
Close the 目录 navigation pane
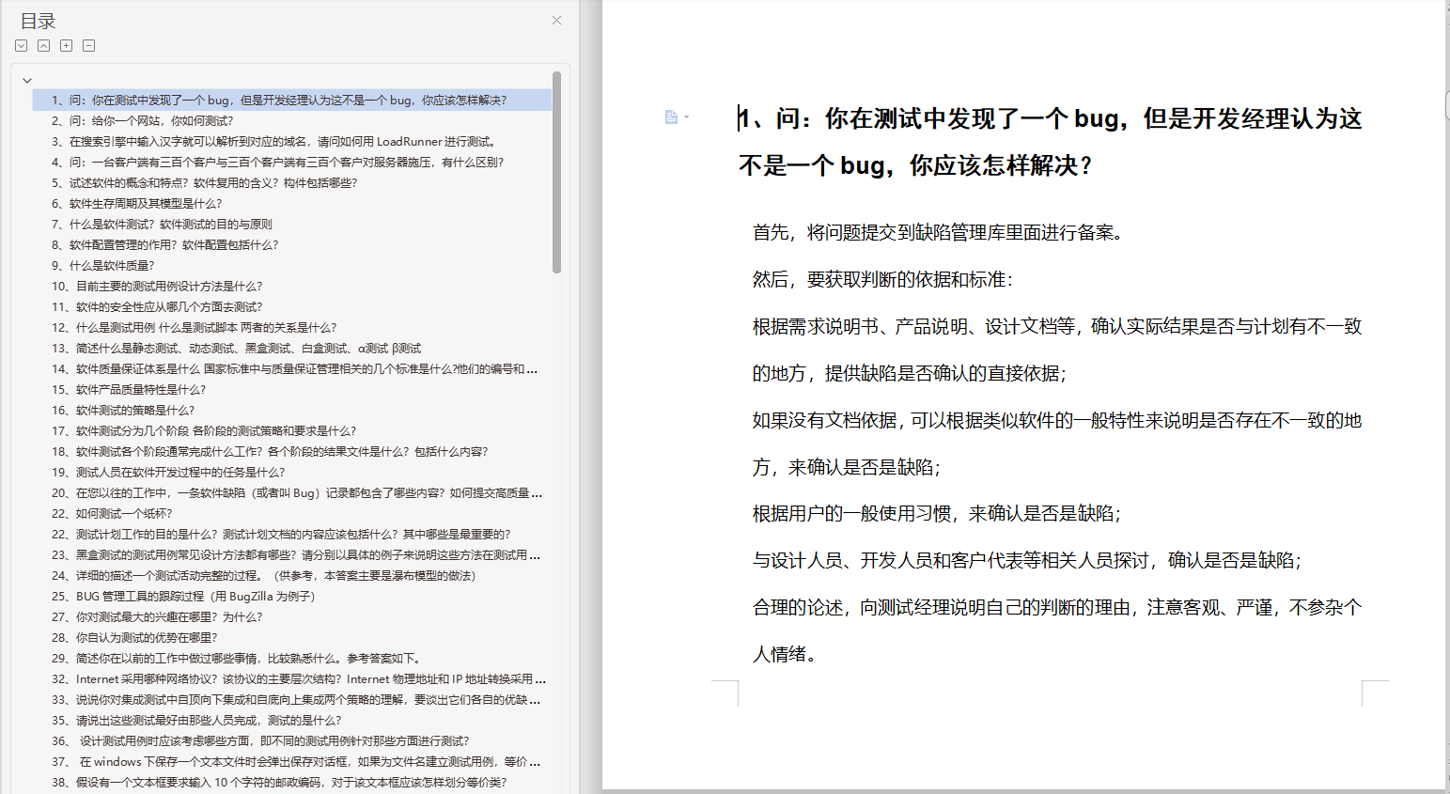click(x=555, y=20)
